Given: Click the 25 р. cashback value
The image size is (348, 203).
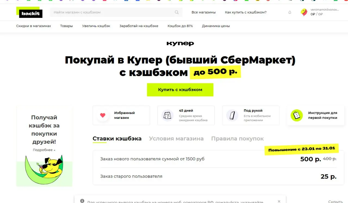Looking at the screenshot, I should (x=329, y=176).
